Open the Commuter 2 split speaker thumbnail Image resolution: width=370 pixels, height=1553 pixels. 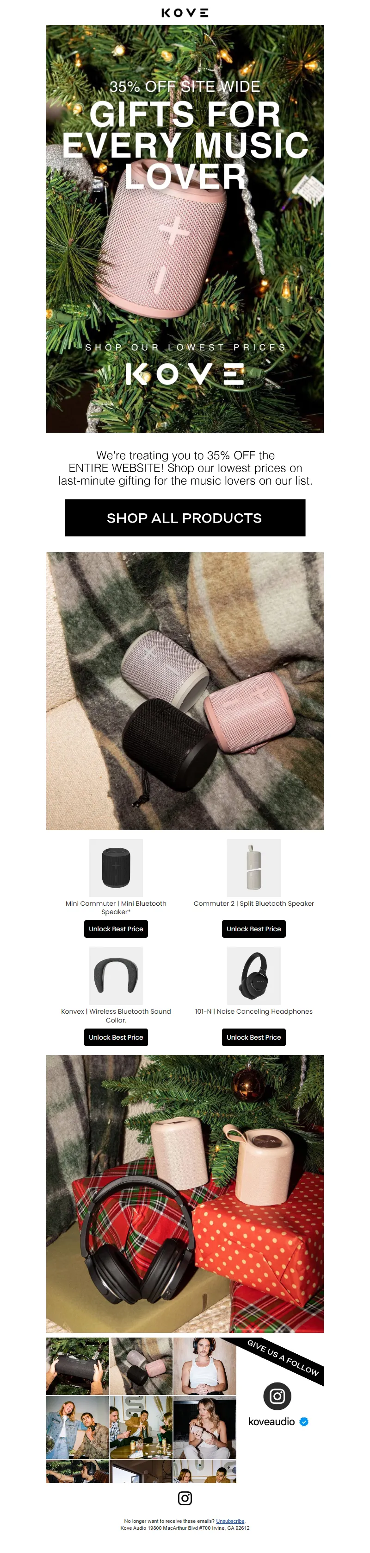pyautogui.click(x=254, y=867)
